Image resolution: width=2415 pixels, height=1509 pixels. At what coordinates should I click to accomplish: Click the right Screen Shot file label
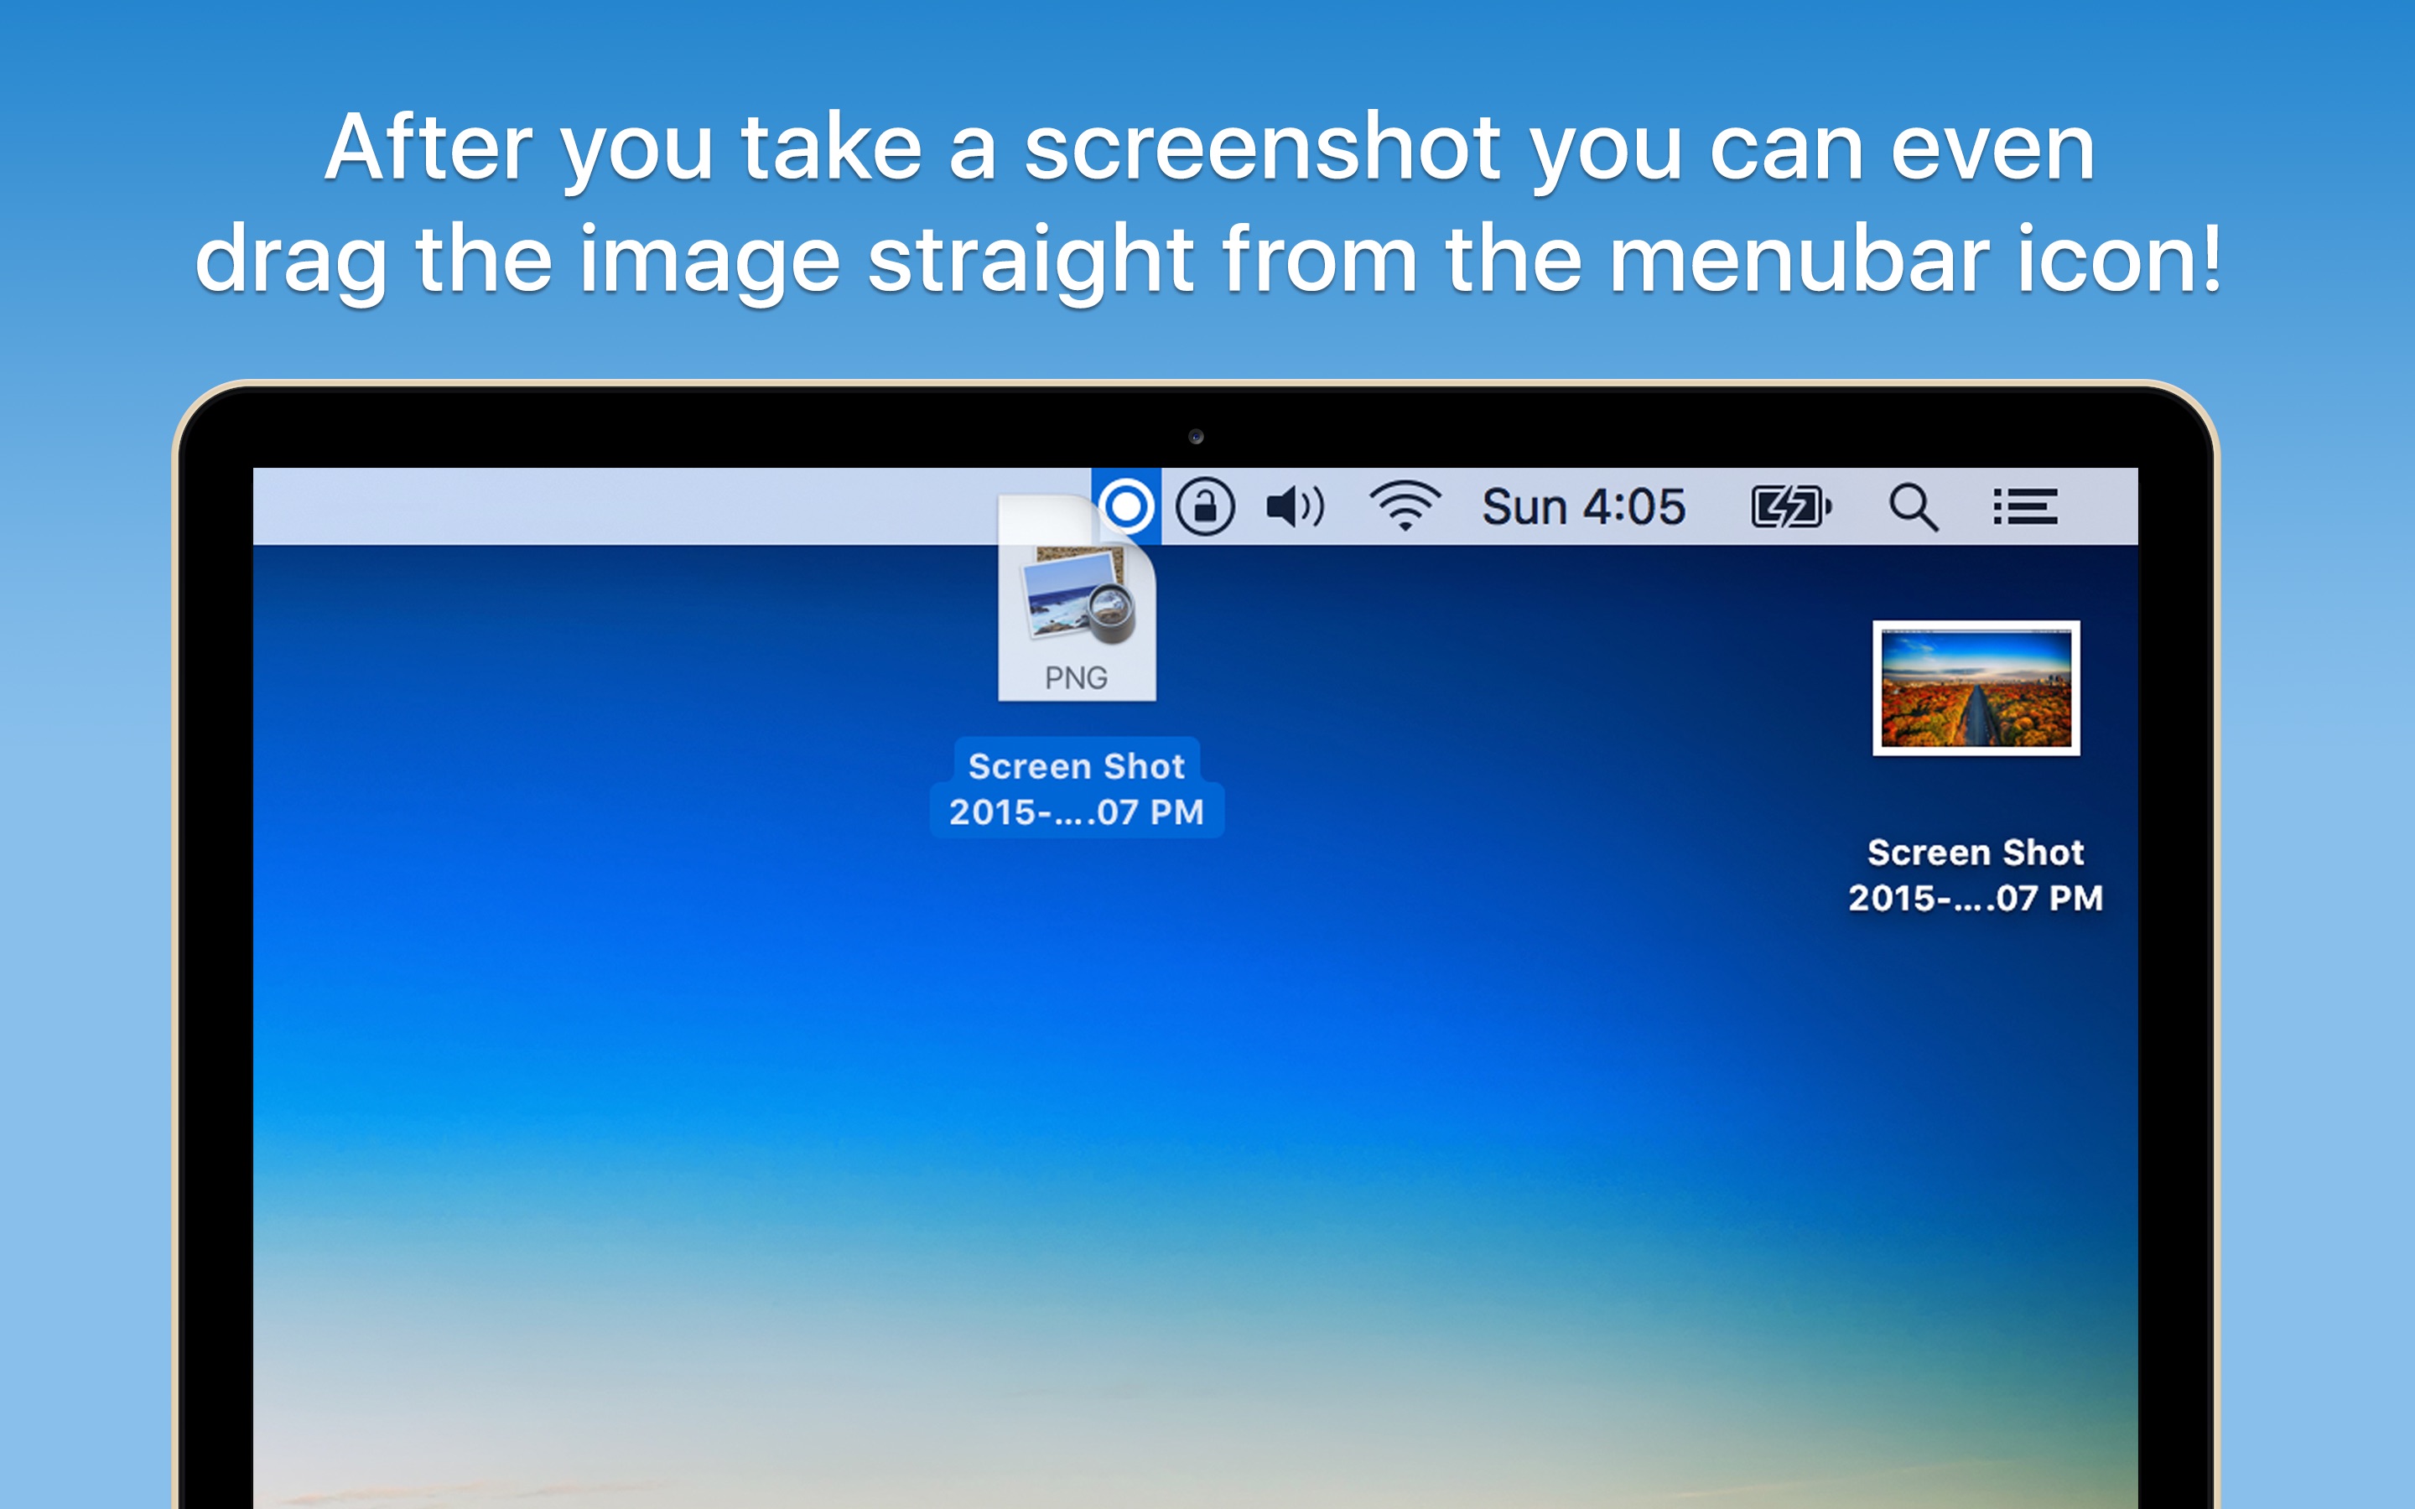[1975, 875]
